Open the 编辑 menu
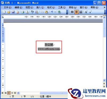 click(x=18, y=7)
